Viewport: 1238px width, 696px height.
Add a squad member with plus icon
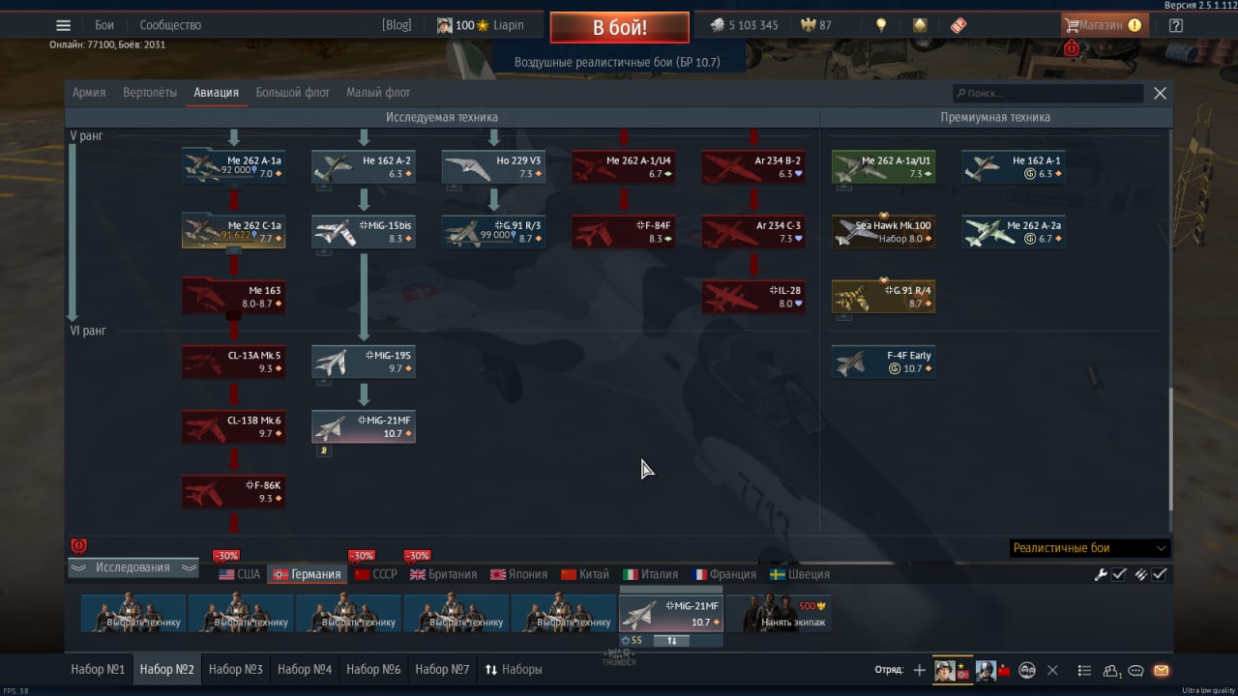coord(919,670)
